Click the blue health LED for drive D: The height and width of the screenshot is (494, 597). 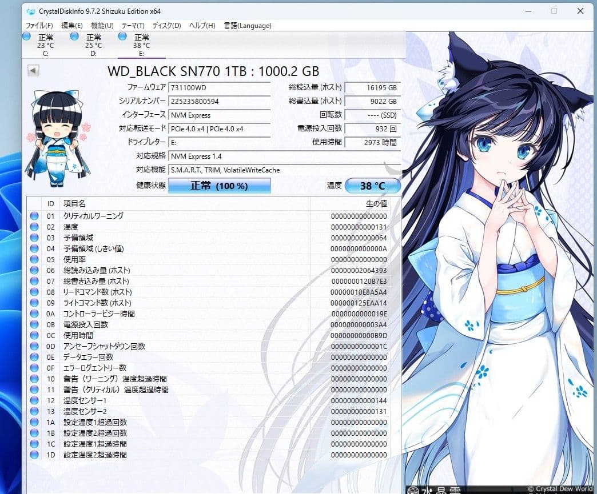74,36
